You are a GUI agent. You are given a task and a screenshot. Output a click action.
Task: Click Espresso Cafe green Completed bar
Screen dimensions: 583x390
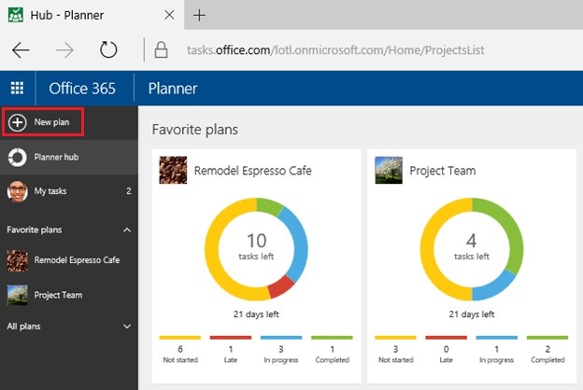tap(332, 338)
